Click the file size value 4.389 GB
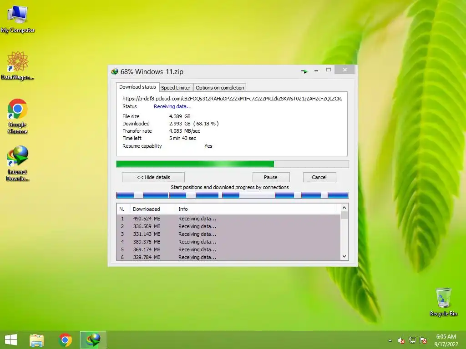The height and width of the screenshot is (349, 466). 180,116
